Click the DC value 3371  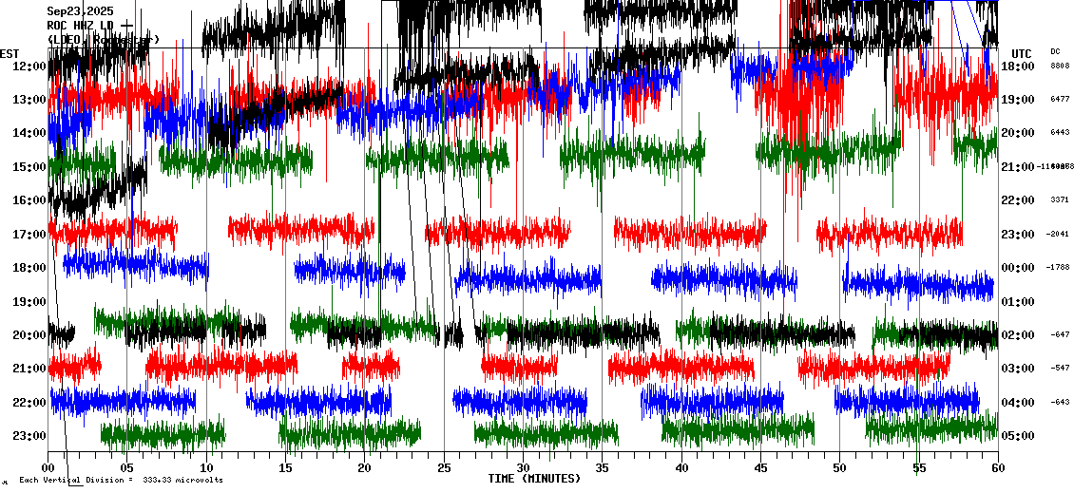tap(1060, 200)
